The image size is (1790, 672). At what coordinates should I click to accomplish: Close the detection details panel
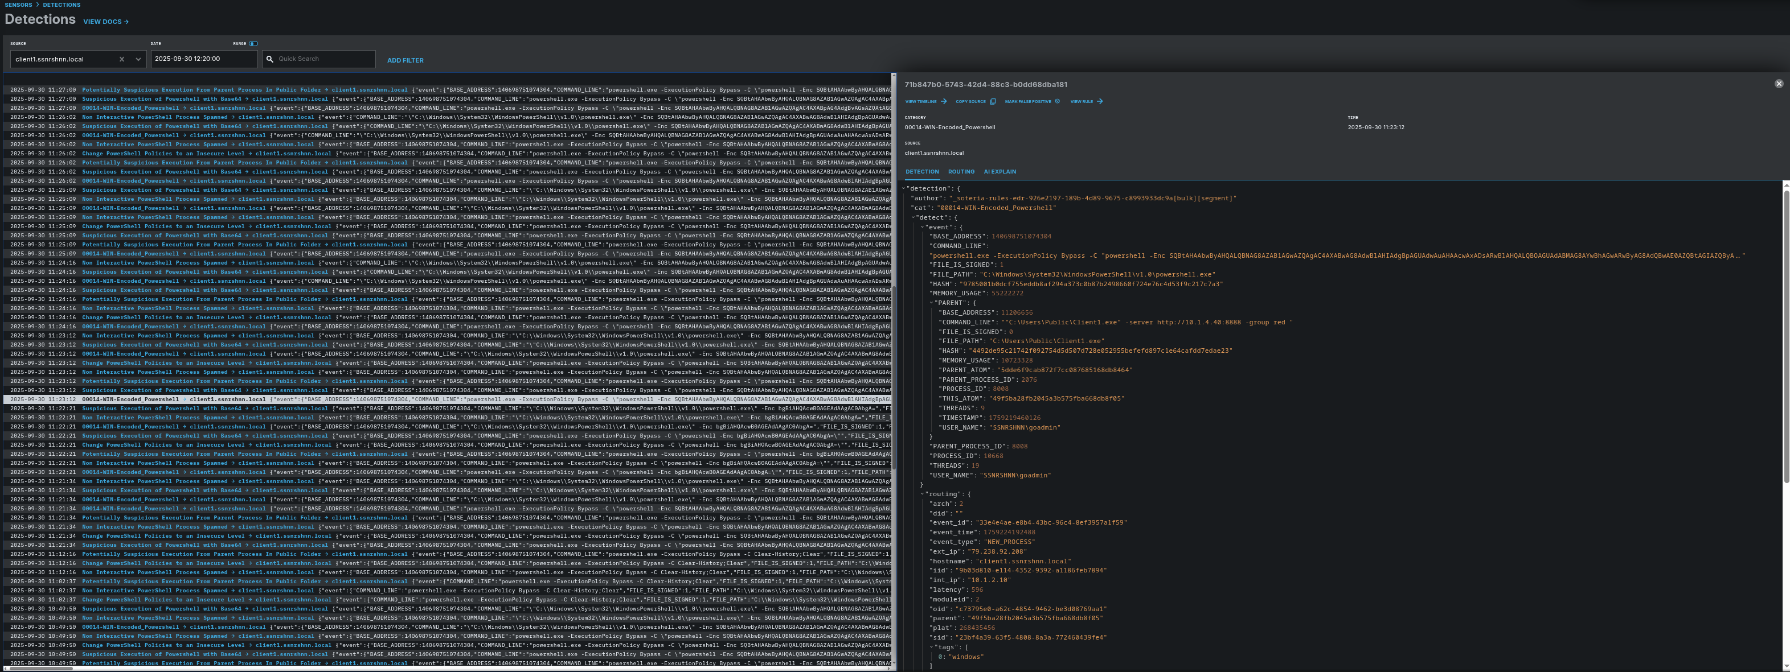(x=1779, y=84)
